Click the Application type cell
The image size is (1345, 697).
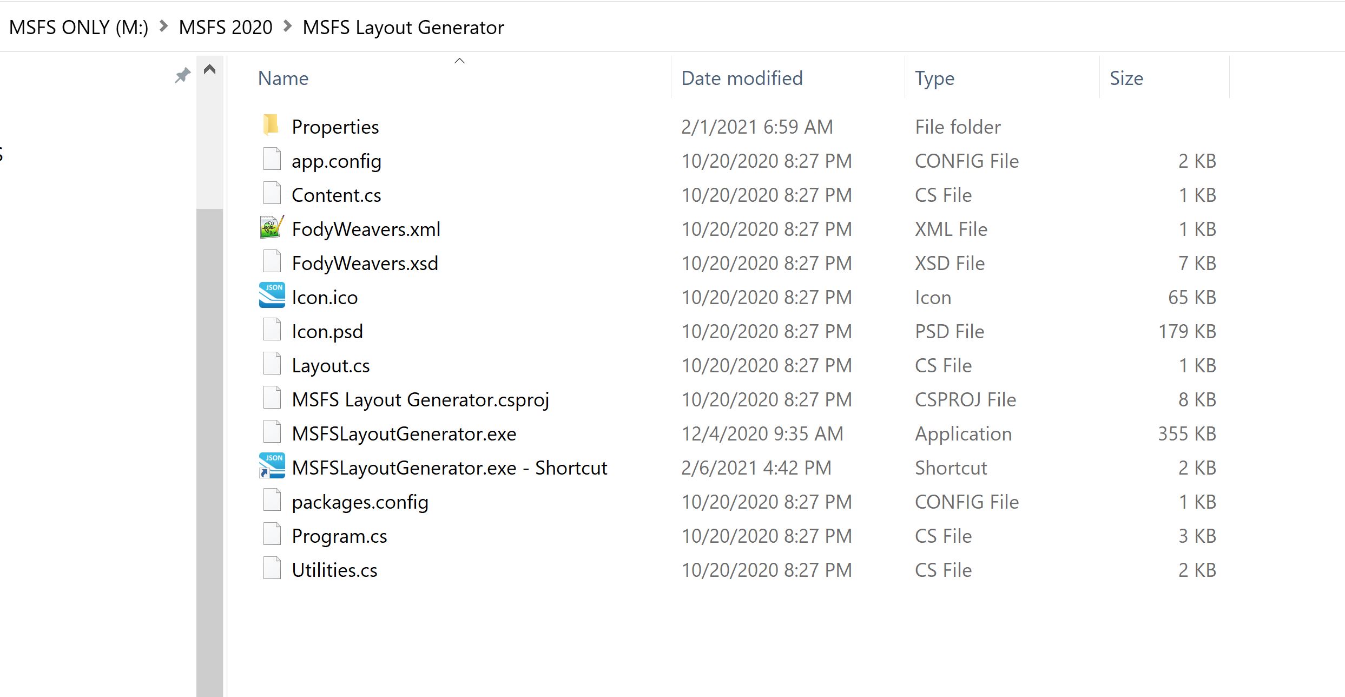tap(963, 434)
